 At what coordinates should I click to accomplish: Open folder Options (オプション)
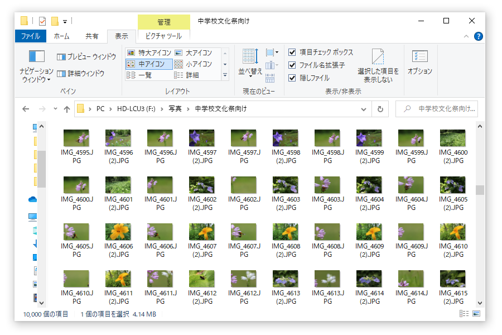[419, 63]
